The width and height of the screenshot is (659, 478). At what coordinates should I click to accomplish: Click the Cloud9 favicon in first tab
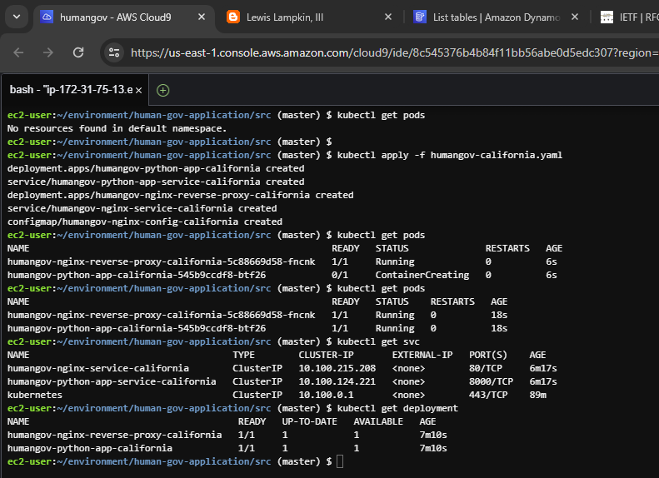[47, 17]
